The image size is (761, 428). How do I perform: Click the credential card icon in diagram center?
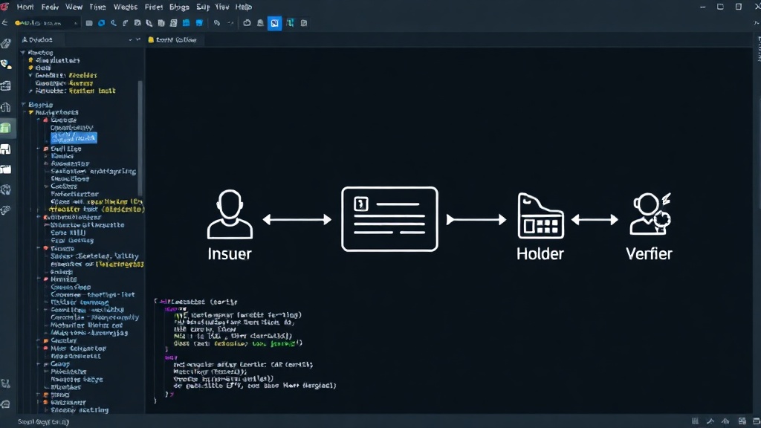coord(389,219)
